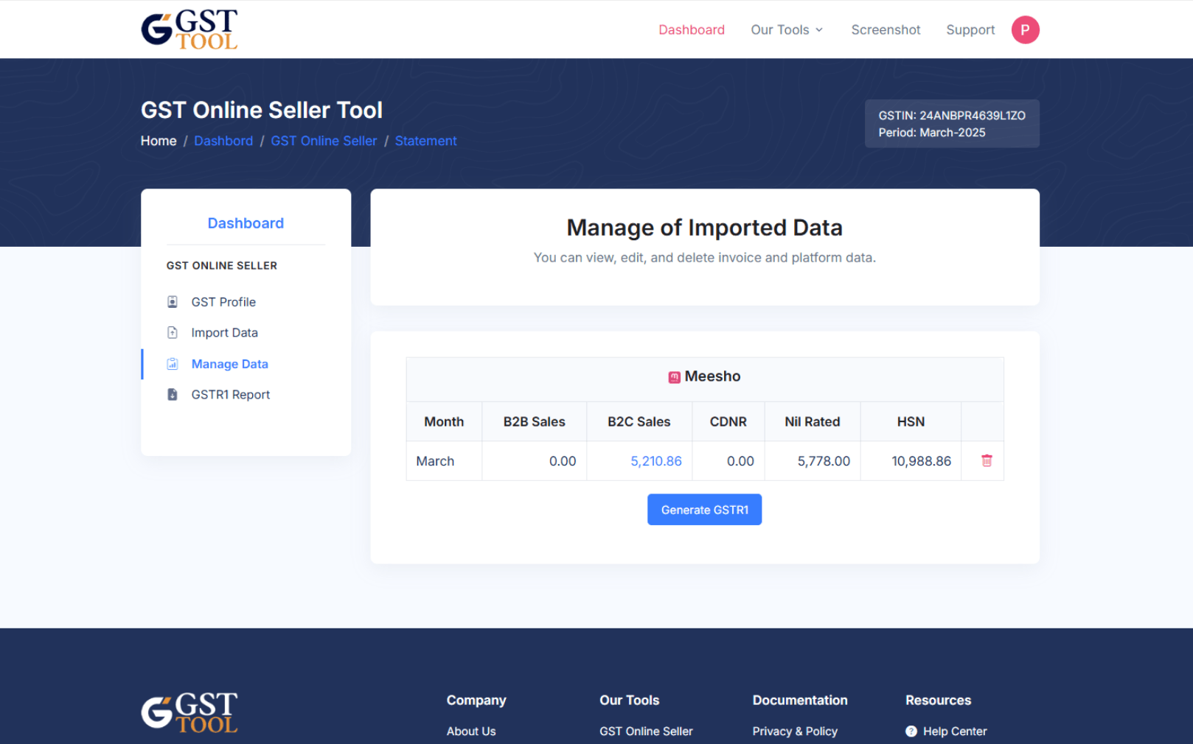Open the B2C Sales 5,210.86 link
Viewport: 1193px width, 744px height.
click(x=656, y=461)
